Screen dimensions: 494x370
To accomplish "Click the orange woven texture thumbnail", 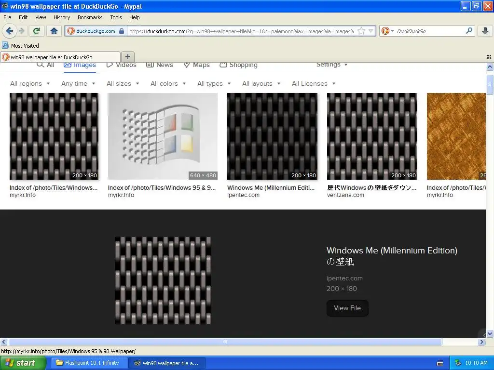I will pyautogui.click(x=456, y=136).
